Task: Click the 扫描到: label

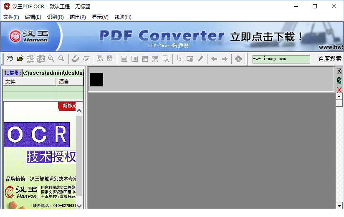Action: click(13, 73)
